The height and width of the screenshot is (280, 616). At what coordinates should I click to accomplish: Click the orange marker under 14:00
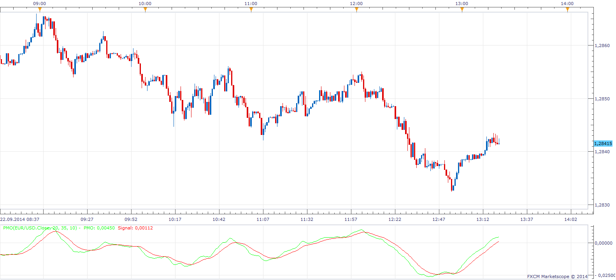(567, 10)
